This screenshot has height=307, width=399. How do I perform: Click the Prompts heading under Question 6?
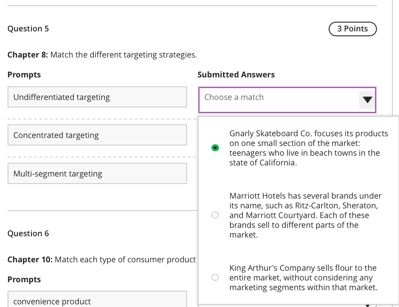(24, 280)
